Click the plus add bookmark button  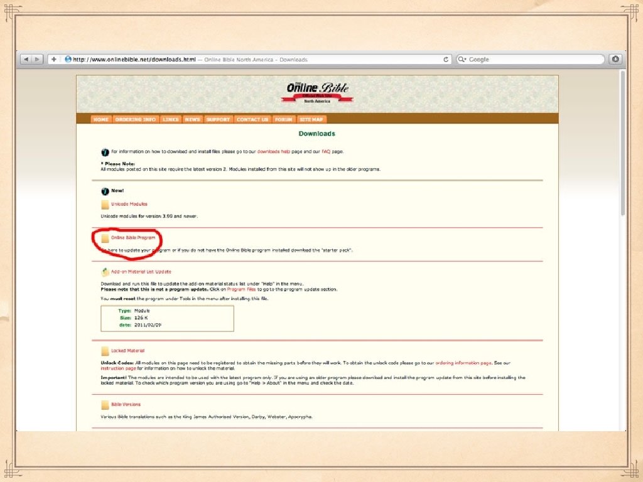point(54,60)
